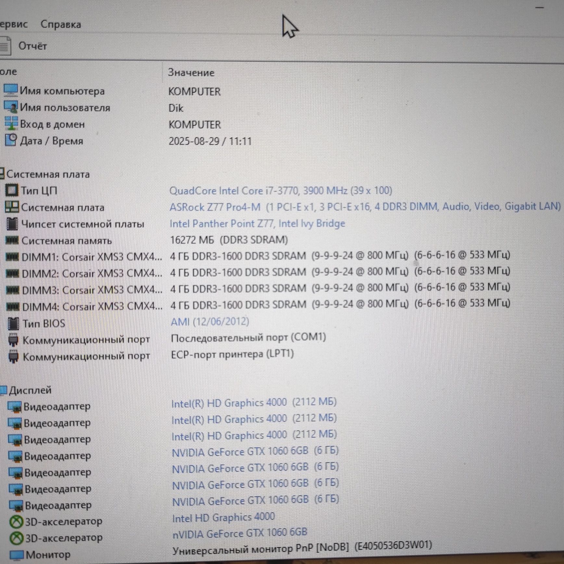Click the DIMM3 memory module icon

click(13, 290)
